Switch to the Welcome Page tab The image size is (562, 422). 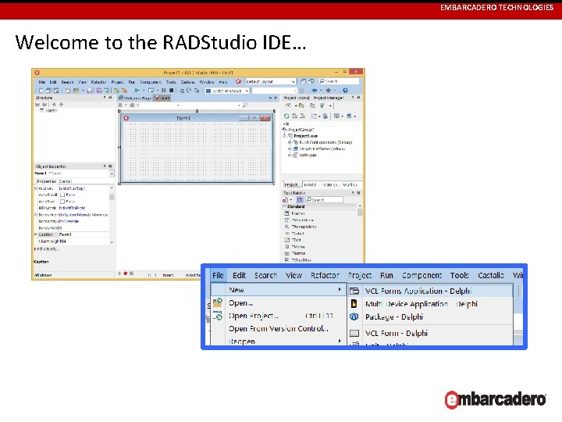coord(136,98)
